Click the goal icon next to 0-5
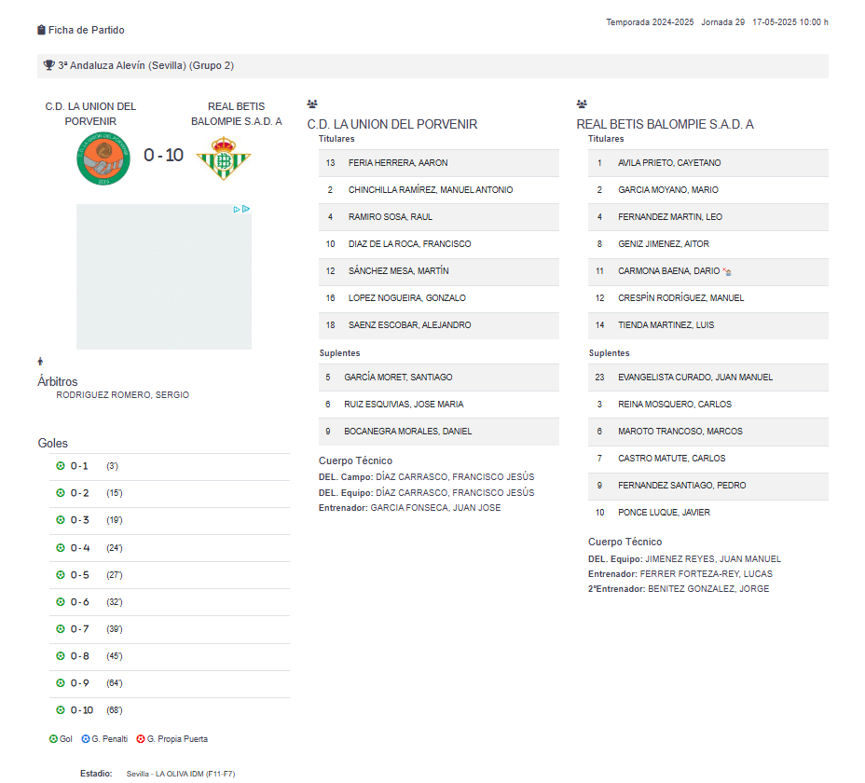 tap(61, 574)
